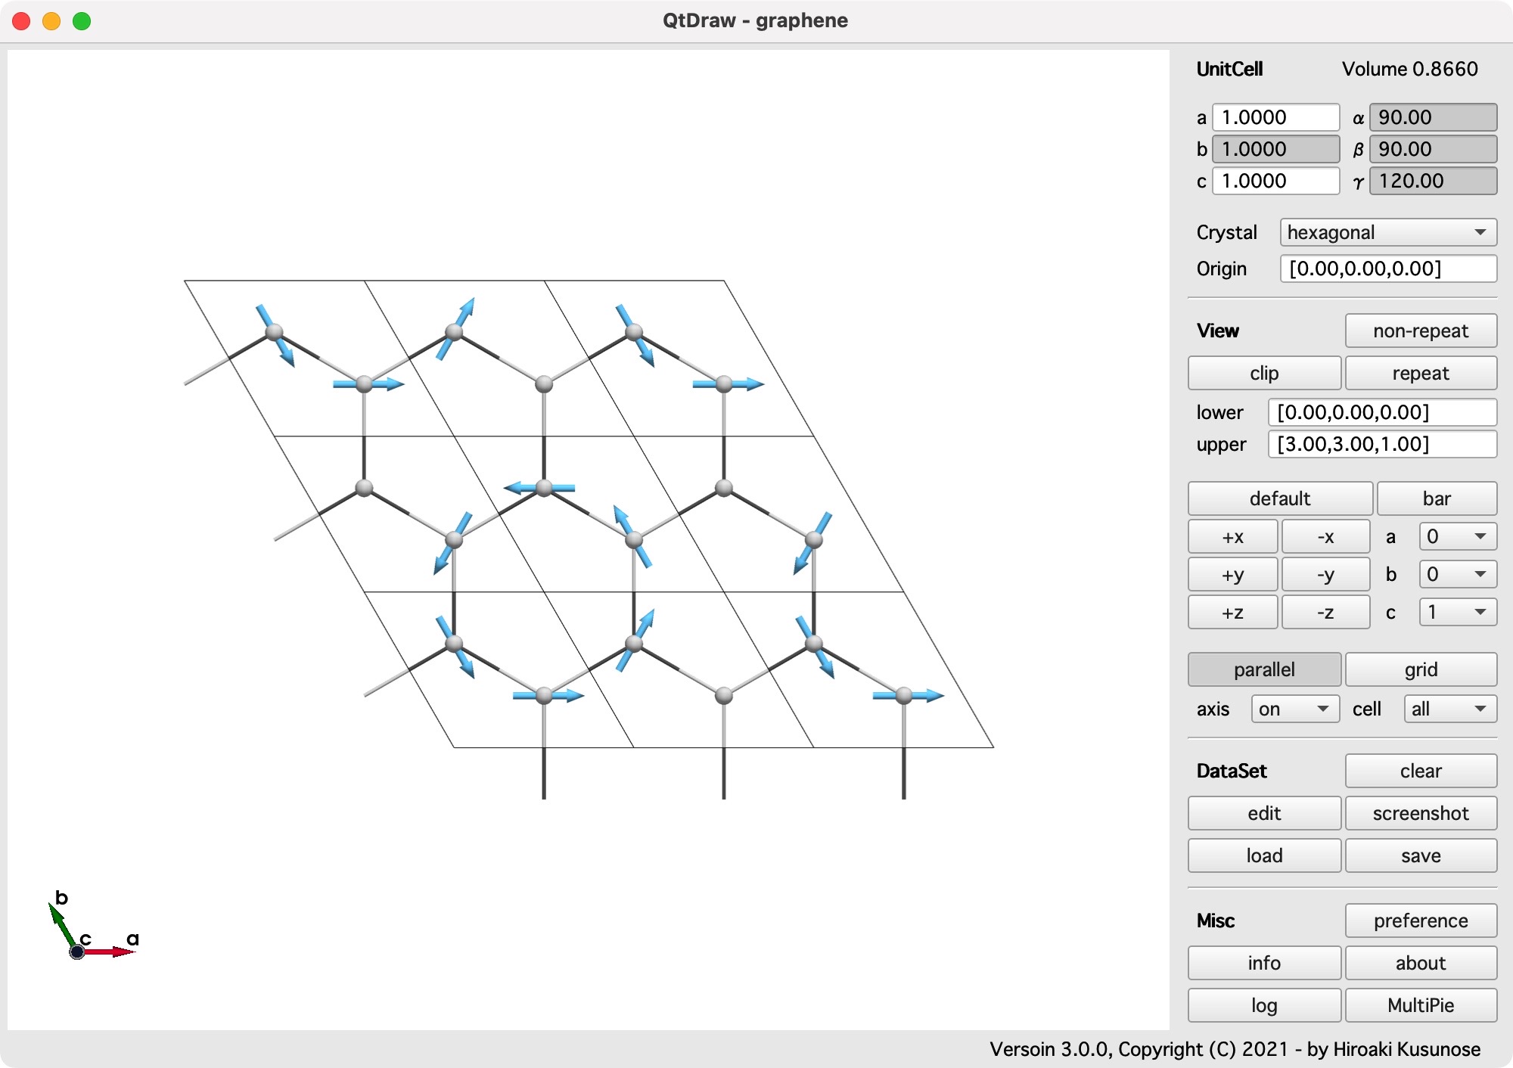The image size is (1513, 1068).
Task: Toggle the bar visibility button
Action: [x=1436, y=498]
